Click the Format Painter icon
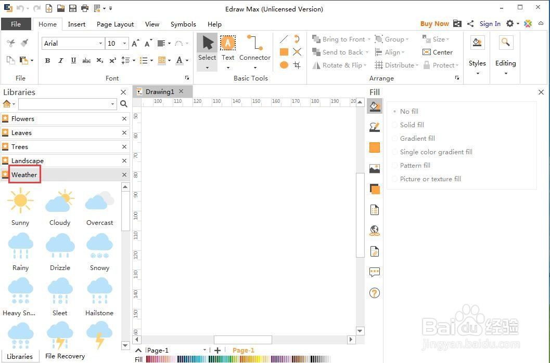550x363 pixels. [24, 43]
